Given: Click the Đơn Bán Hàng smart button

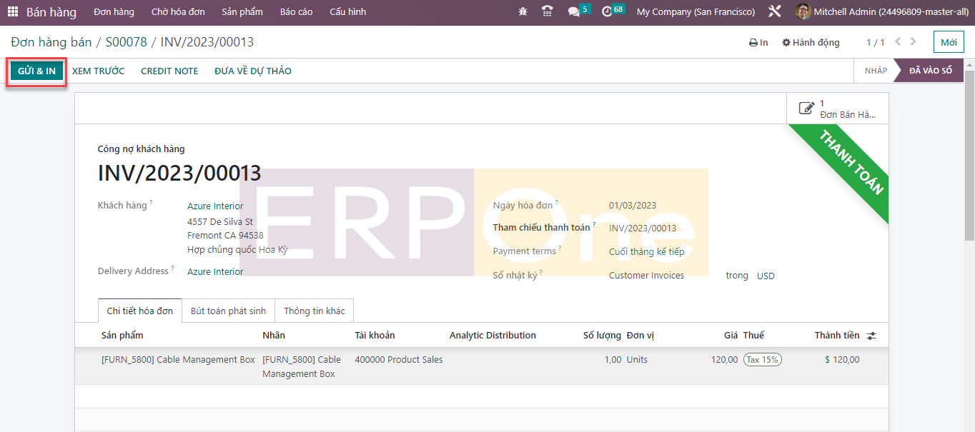Looking at the screenshot, I should [838, 109].
